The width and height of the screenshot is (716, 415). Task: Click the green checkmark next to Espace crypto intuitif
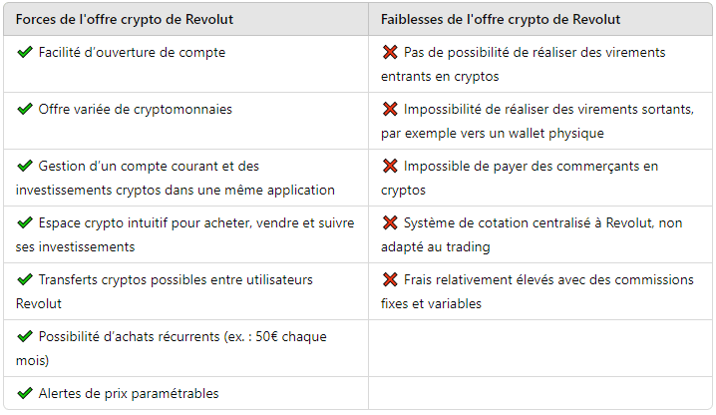pyautogui.click(x=25, y=222)
